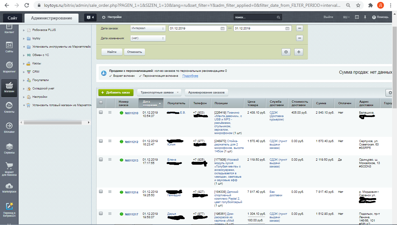Open the Клиенты sidebar section
This screenshot has height=225, width=397.
click(x=9, y=108)
